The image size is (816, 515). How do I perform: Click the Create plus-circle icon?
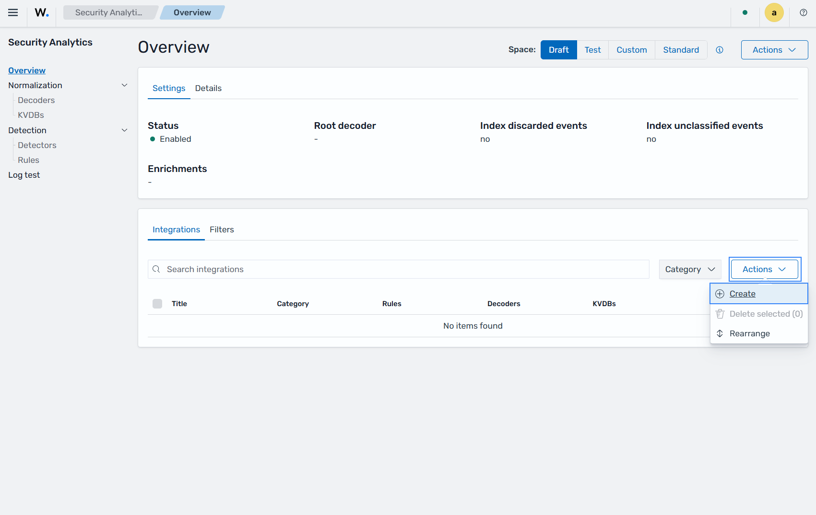pos(720,294)
